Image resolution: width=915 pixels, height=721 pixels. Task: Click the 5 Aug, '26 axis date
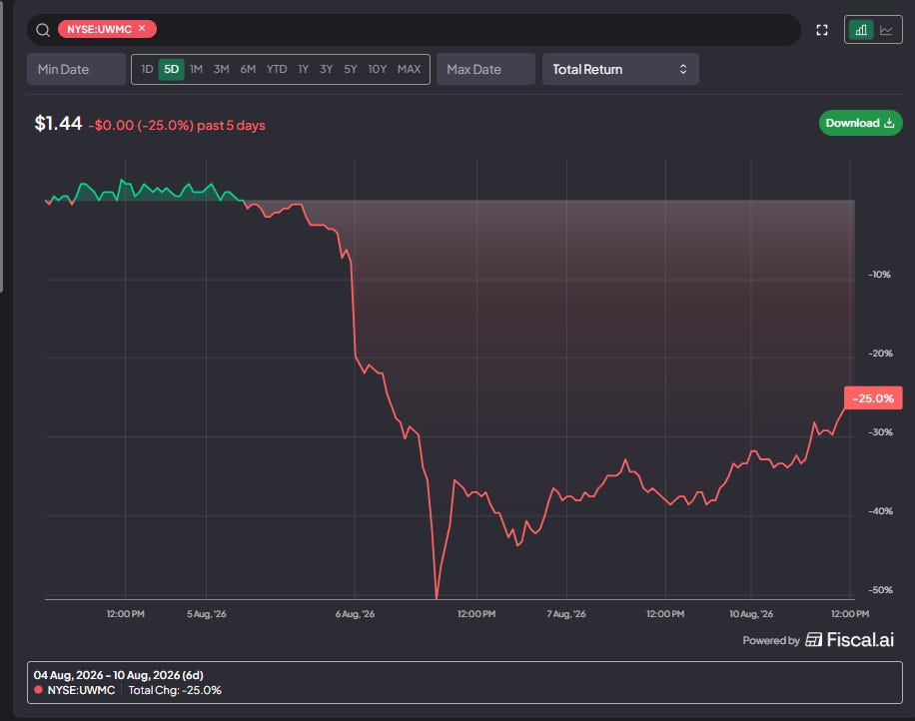[207, 614]
